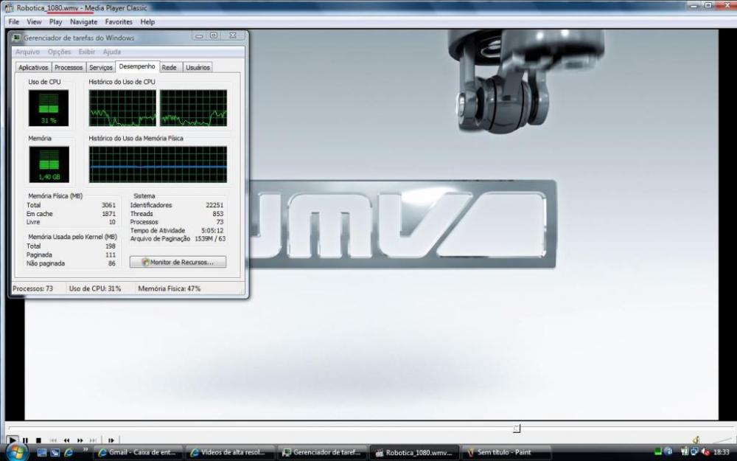The height and width of the screenshot is (461, 737).
Task: Launch Internet Explorer from Quick Launch
Action: click(x=69, y=452)
